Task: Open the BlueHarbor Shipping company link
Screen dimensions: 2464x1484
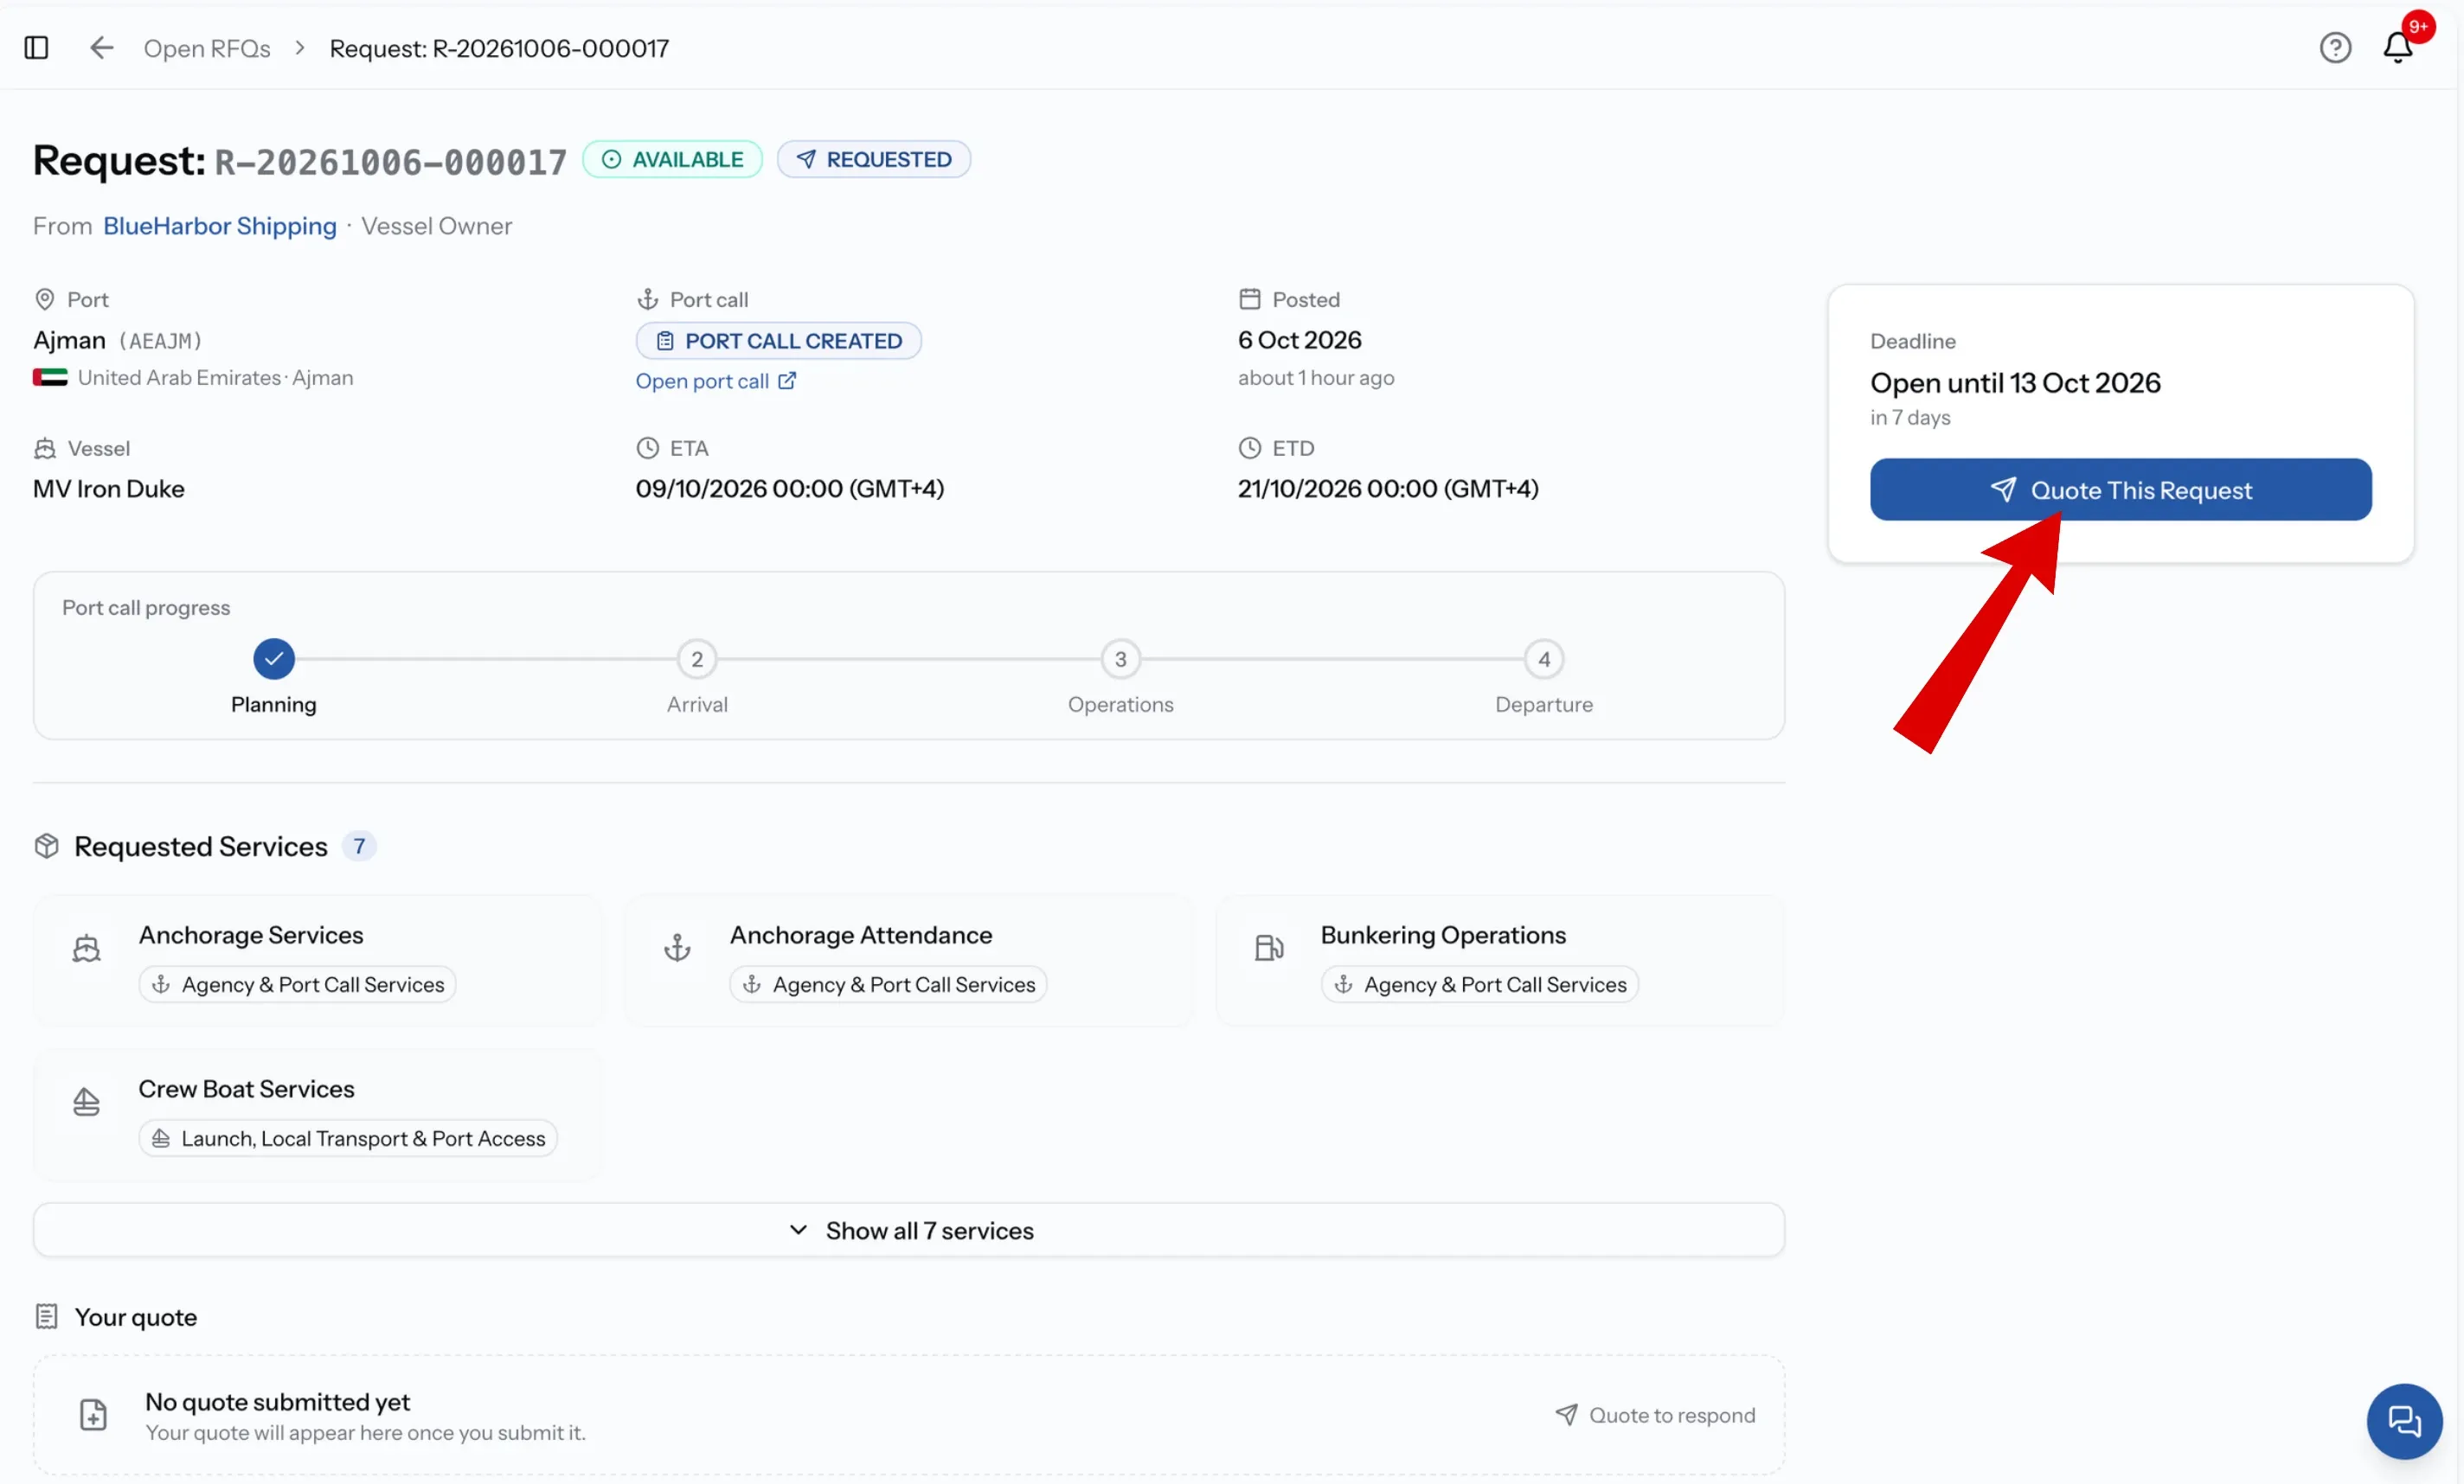Action: [x=220, y=226]
